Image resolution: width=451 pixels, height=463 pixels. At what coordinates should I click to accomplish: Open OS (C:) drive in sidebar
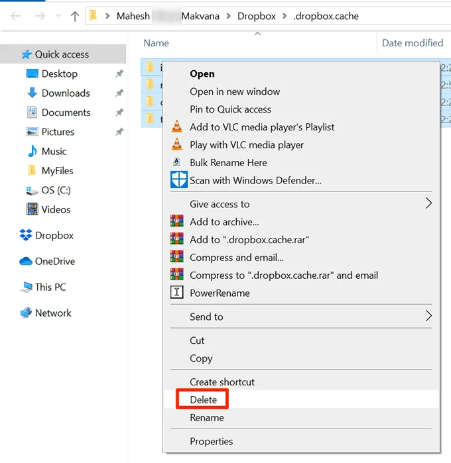[x=56, y=190]
